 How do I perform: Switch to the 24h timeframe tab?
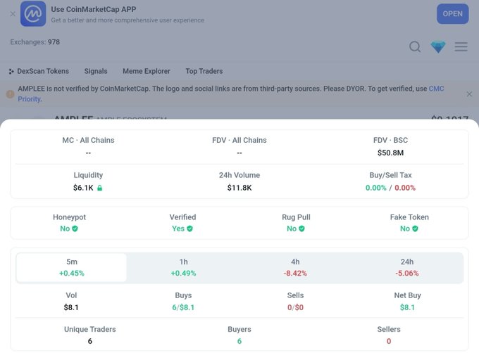click(x=407, y=267)
